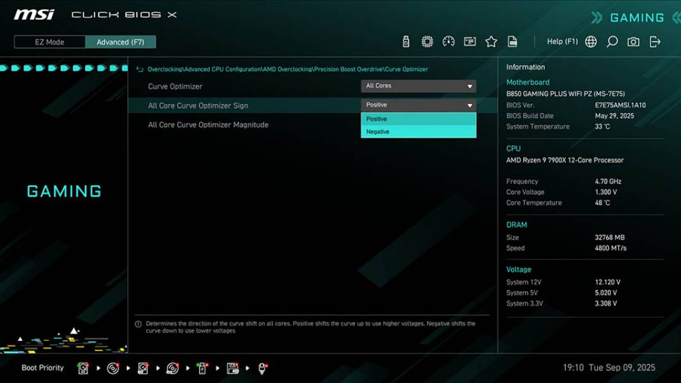
Task: Select the Advanced (F7) tab
Action: click(121, 41)
